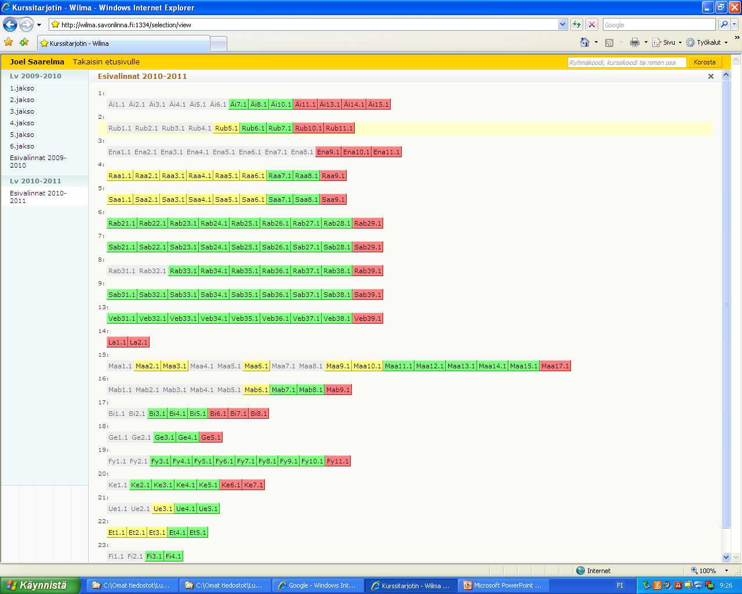The height and width of the screenshot is (594, 742).
Task: Select course Veb39.1
Action: point(368,318)
